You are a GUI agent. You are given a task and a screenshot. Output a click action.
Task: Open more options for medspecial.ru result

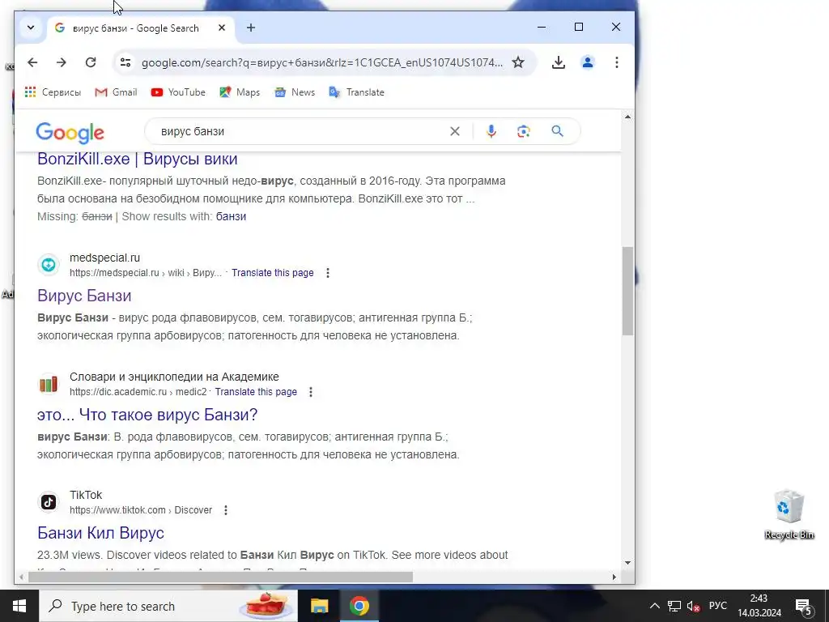tap(328, 273)
